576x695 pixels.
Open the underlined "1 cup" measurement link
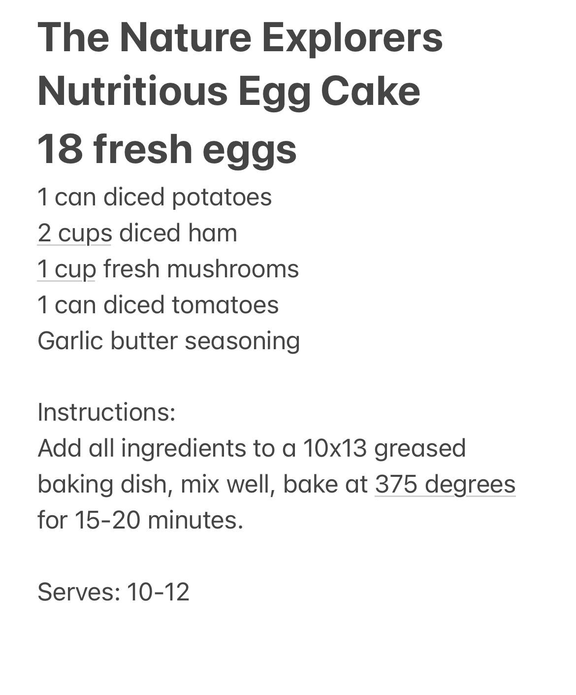pos(66,269)
